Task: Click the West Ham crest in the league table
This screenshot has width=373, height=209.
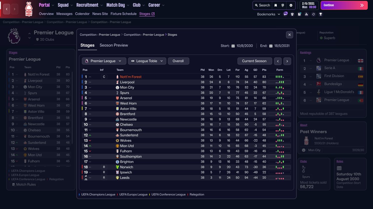Action: click(x=117, y=103)
